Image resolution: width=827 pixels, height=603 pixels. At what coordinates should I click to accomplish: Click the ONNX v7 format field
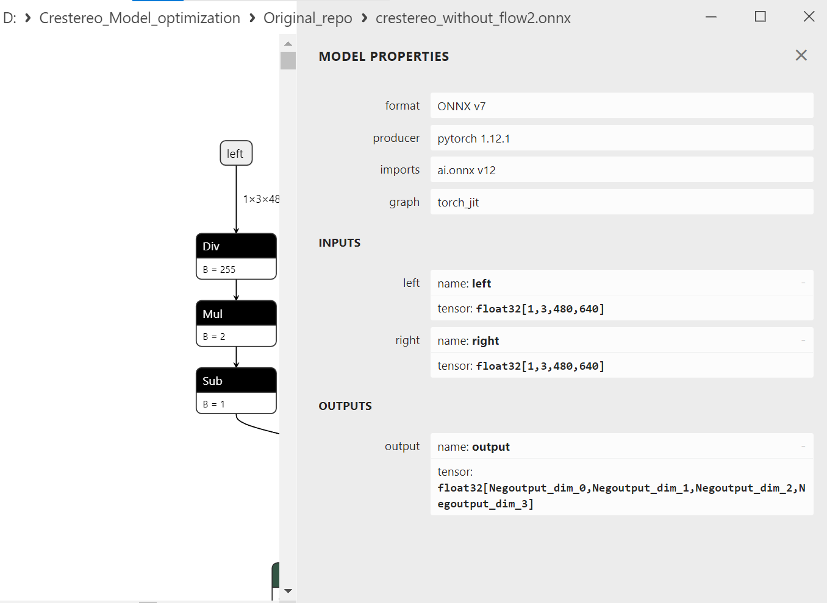point(621,105)
